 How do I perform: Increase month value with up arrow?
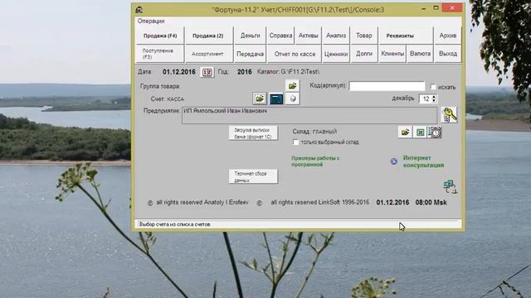[x=434, y=97]
